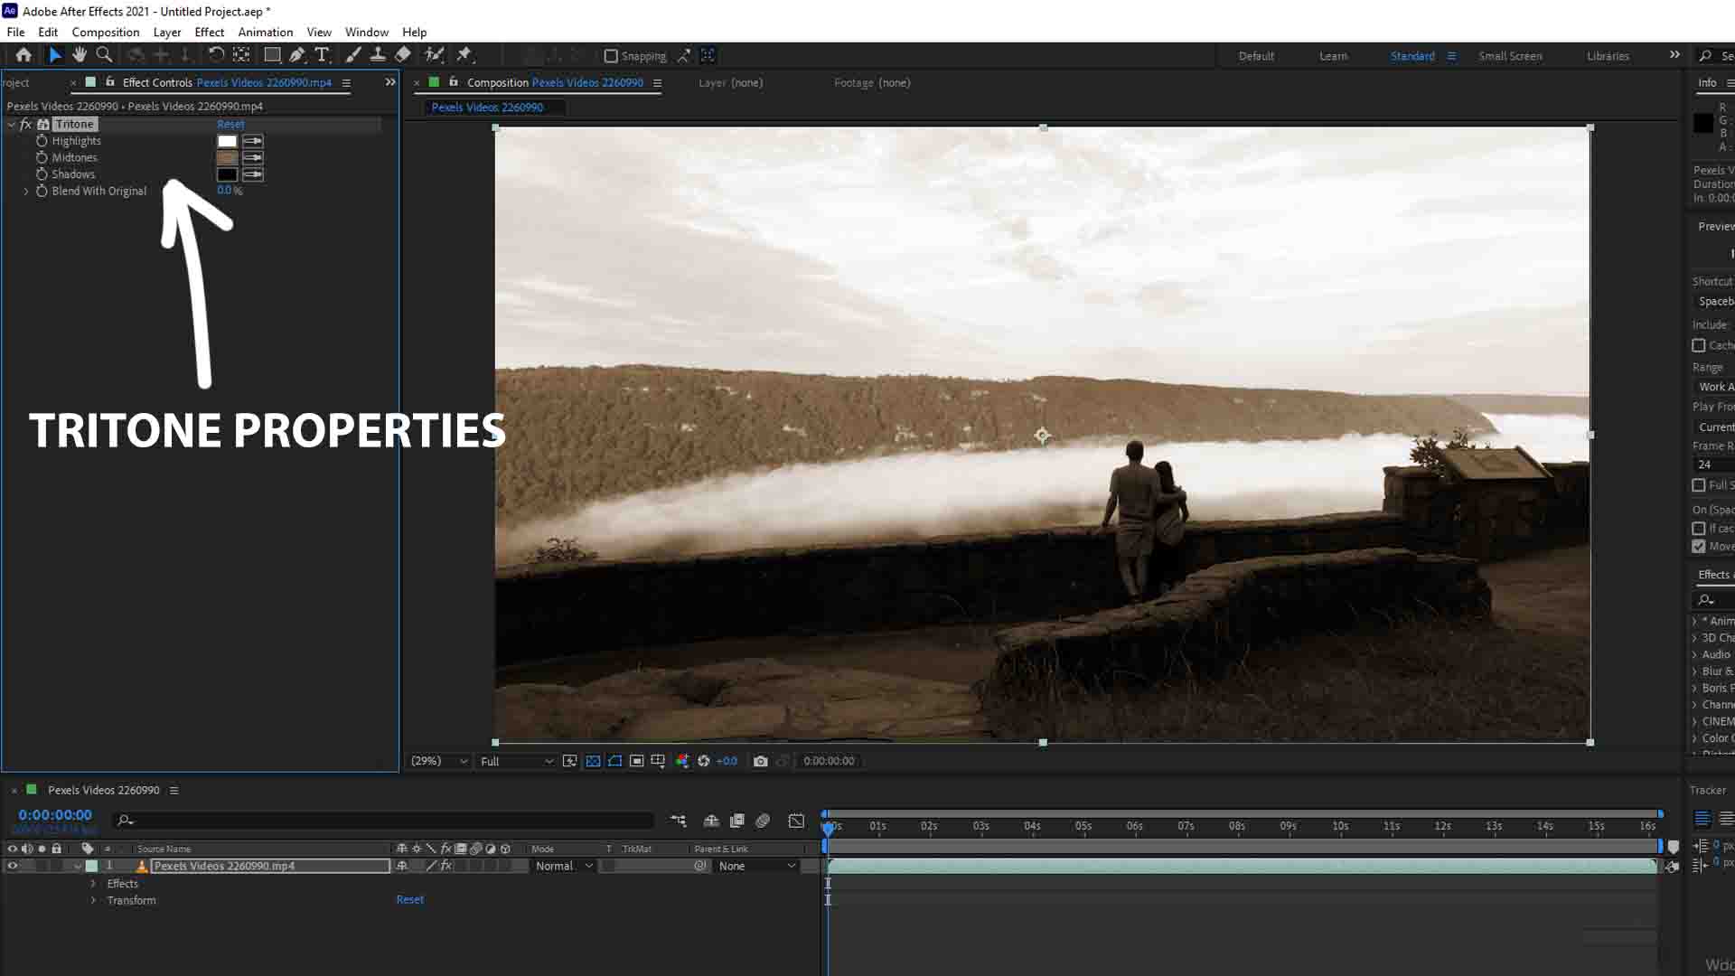The width and height of the screenshot is (1735, 976).
Task: Open the Composition menu
Action: [106, 32]
